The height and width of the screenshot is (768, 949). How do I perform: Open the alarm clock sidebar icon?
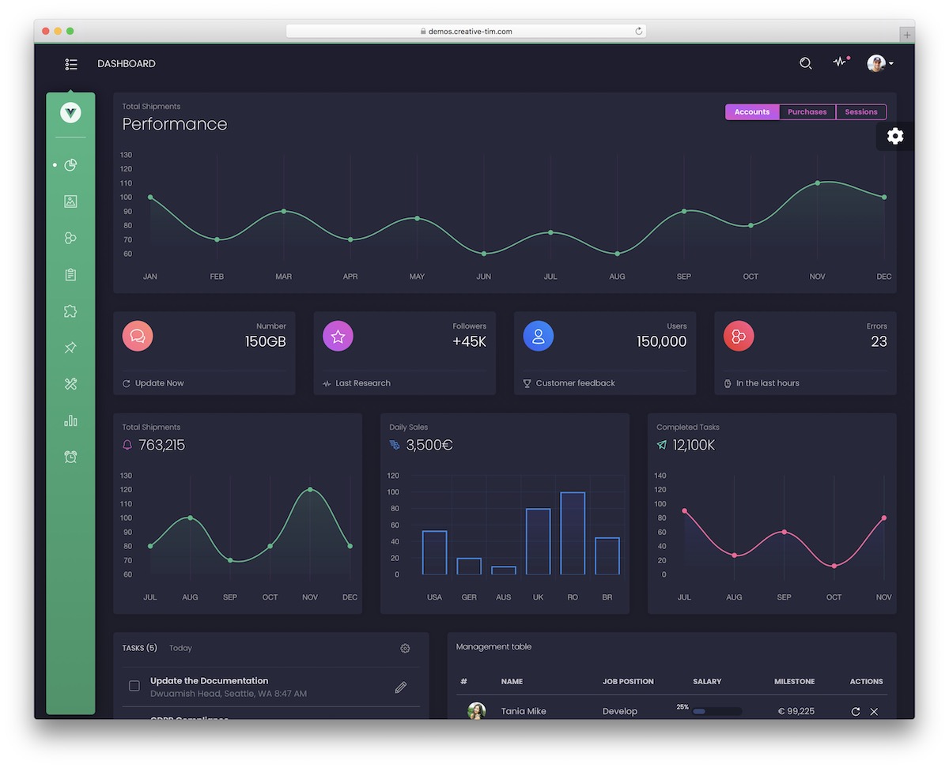click(x=70, y=457)
